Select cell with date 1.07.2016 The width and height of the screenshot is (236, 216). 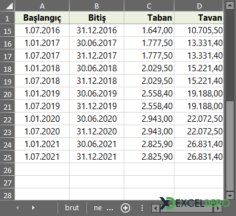[42, 30]
